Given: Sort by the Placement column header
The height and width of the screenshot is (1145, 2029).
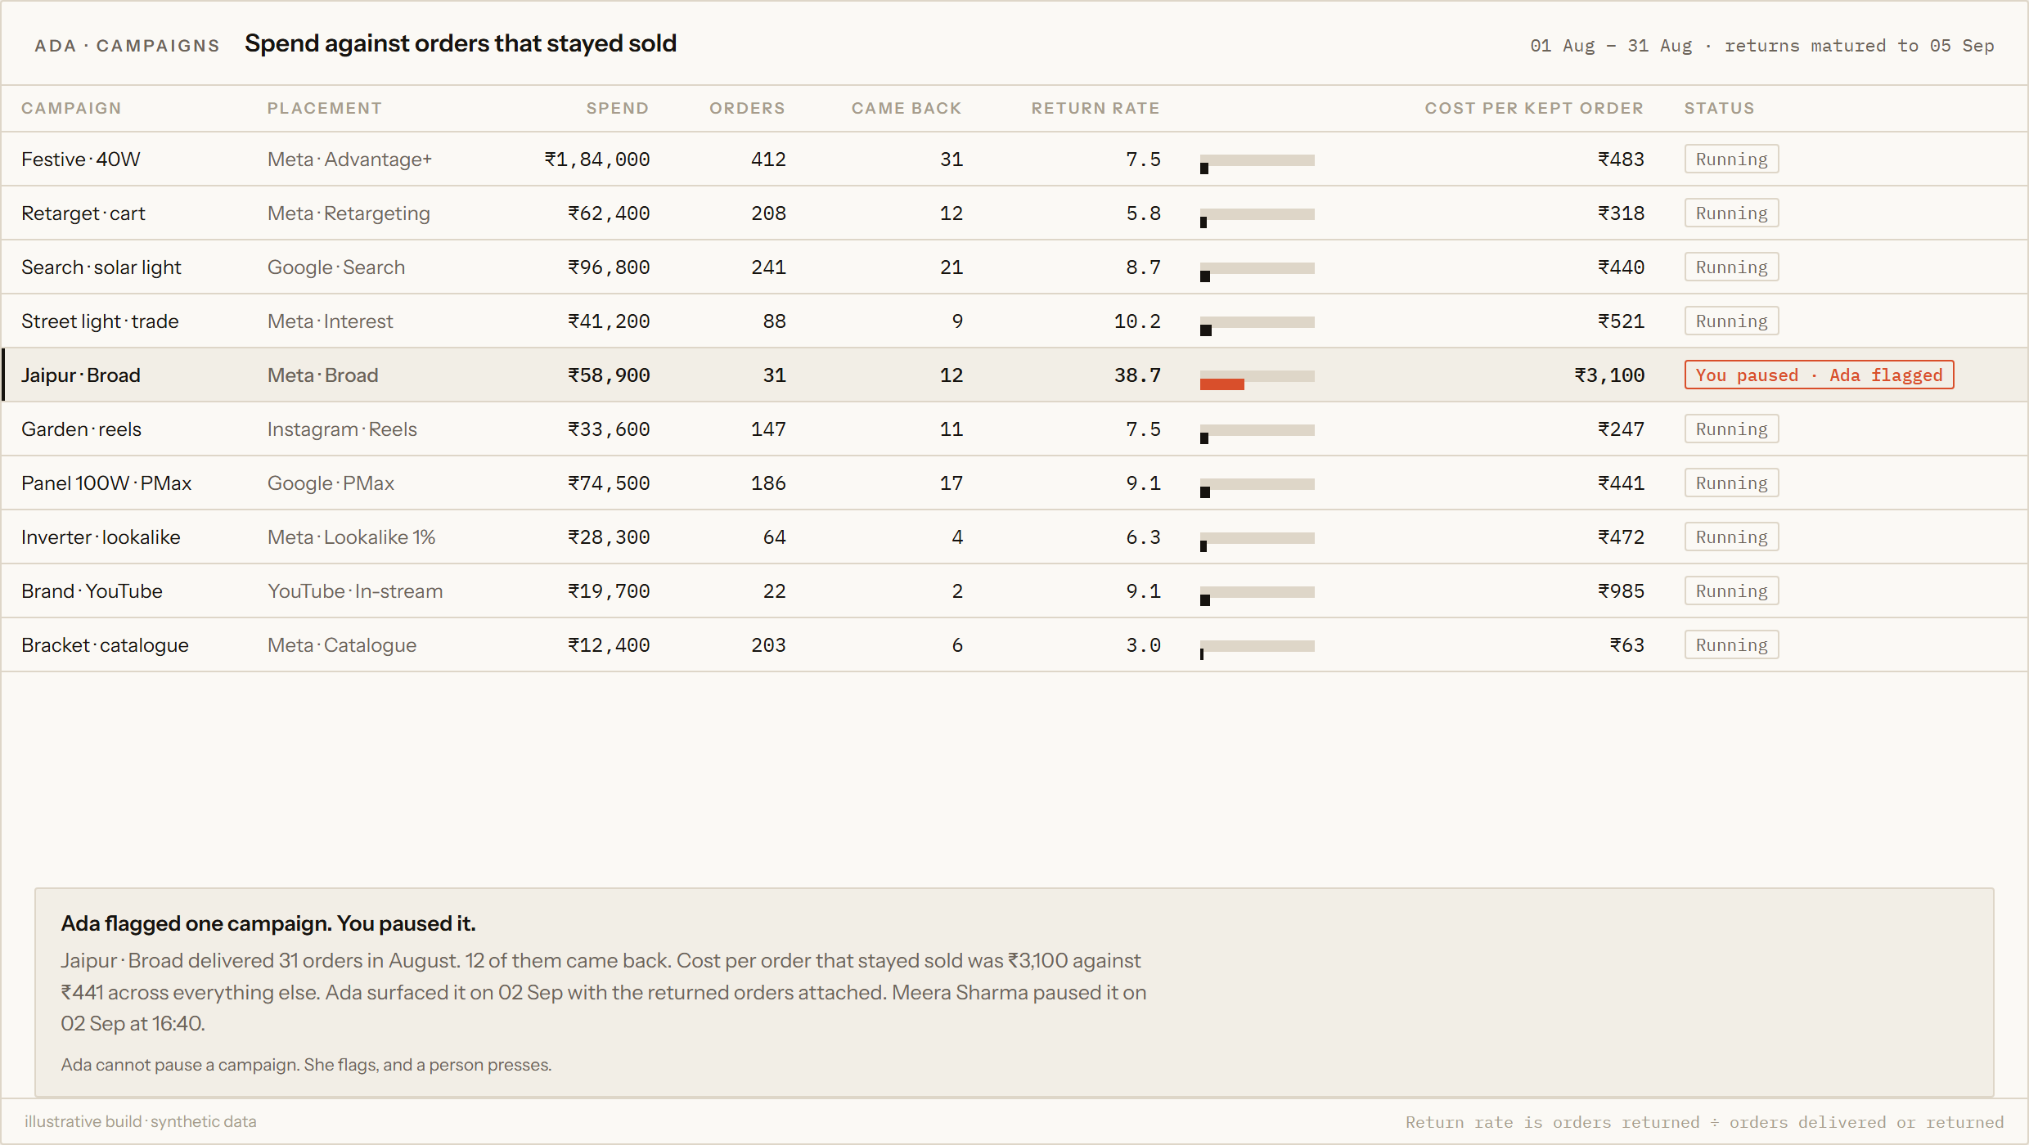Looking at the screenshot, I should pyautogui.click(x=324, y=108).
